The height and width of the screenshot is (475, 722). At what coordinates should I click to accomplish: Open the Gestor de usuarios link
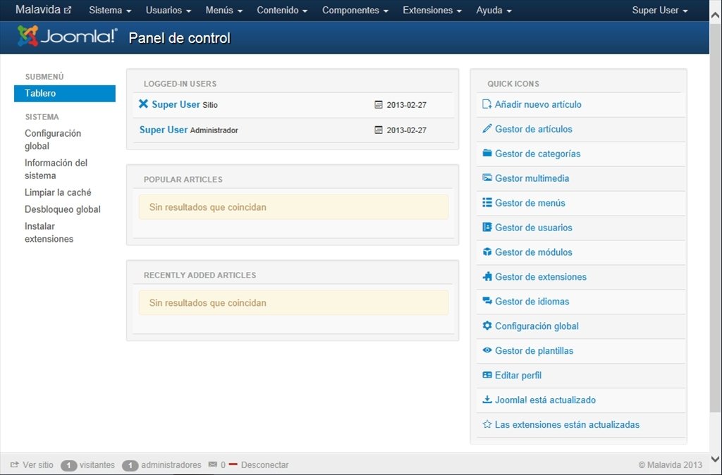[x=533, y=228]
